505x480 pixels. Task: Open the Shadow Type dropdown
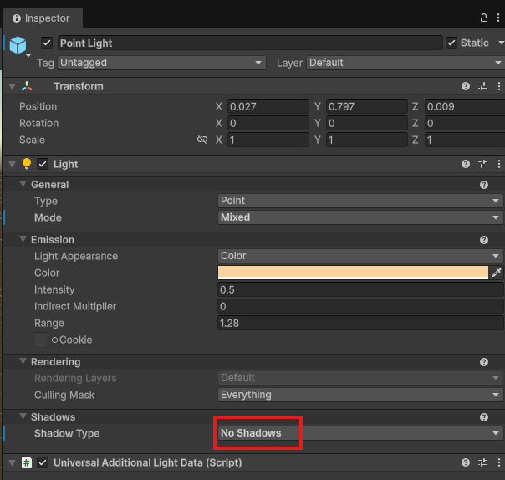(360, 433)
